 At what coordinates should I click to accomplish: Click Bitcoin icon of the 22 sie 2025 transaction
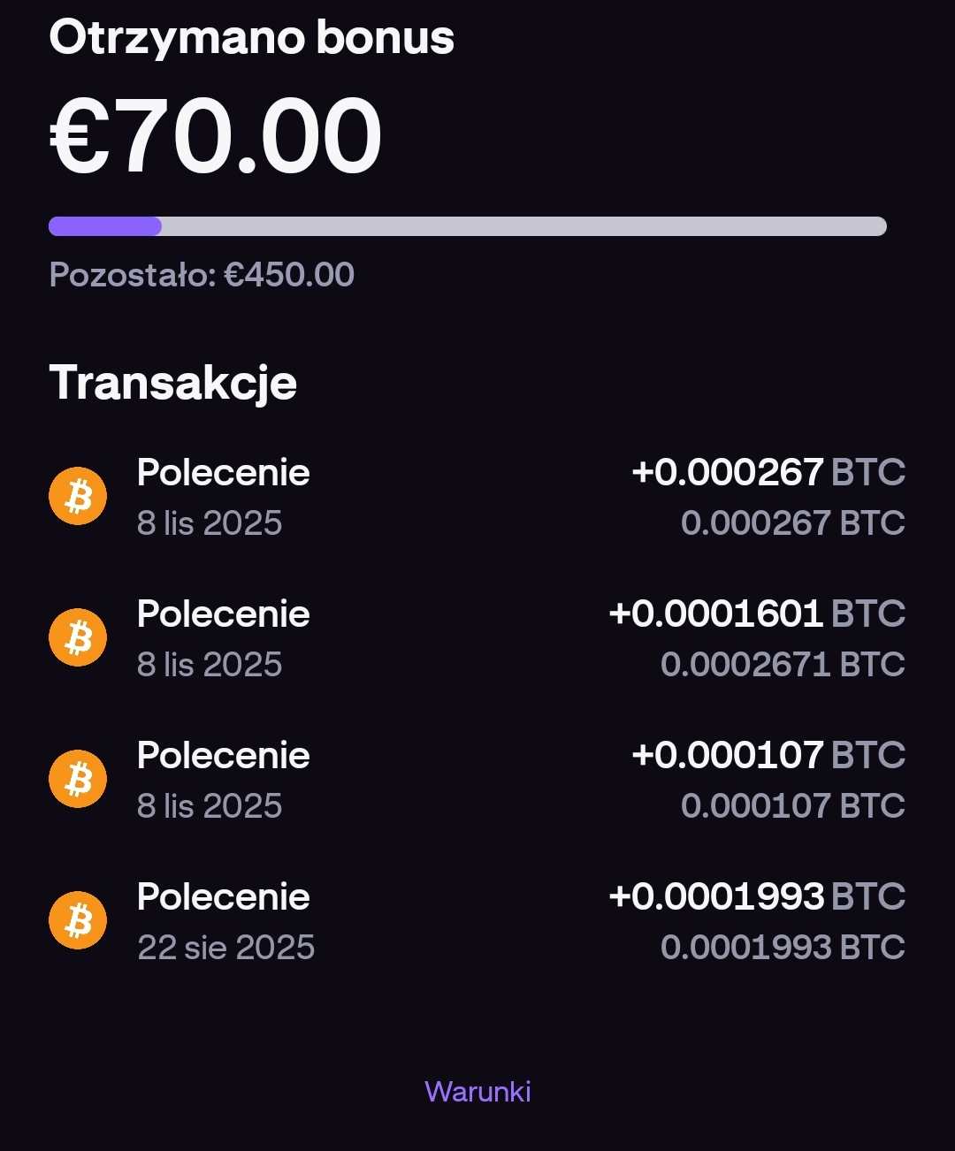(x=78, y=920)
